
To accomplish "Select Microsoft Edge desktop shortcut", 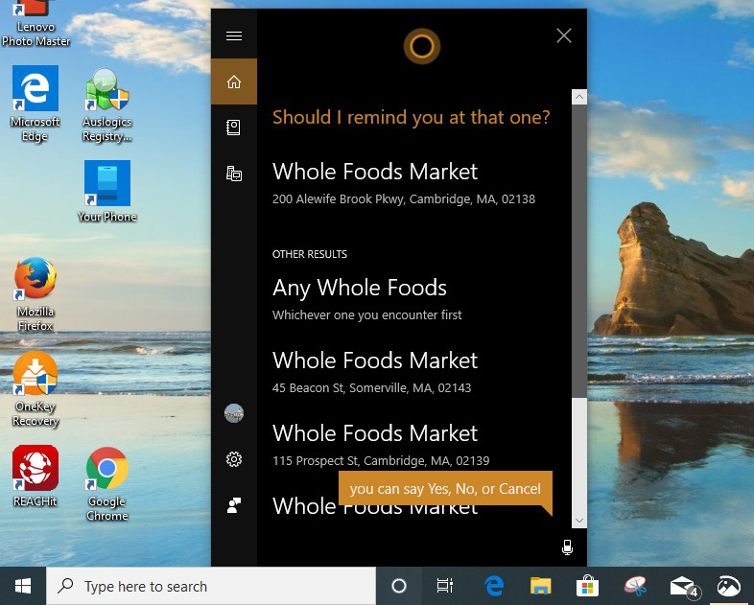I will click(35, 105).
